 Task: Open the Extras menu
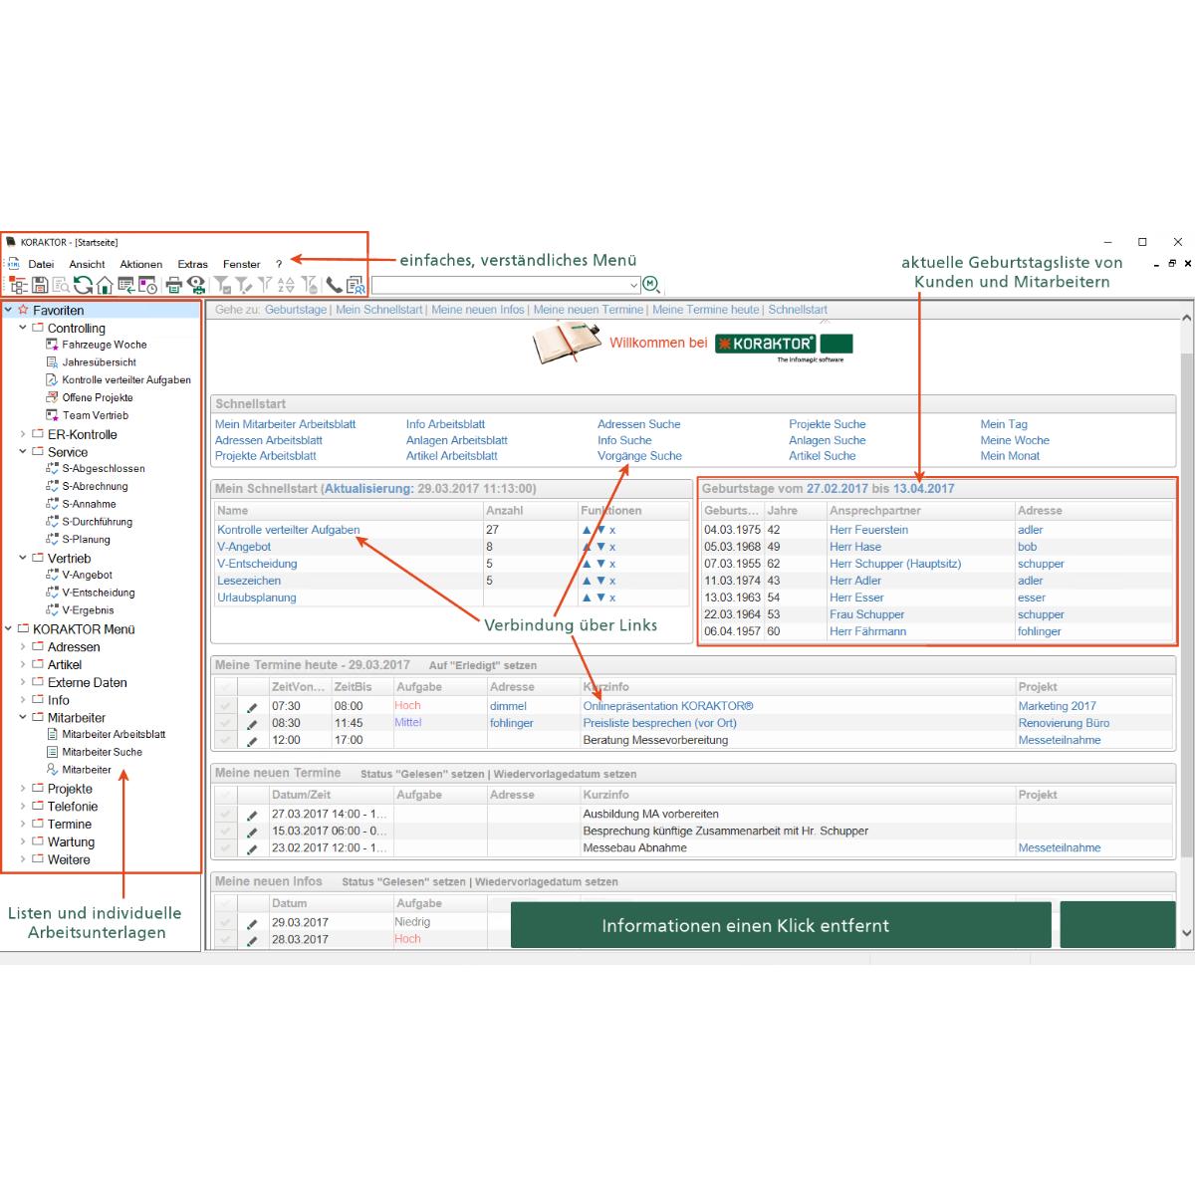[192, 264]
